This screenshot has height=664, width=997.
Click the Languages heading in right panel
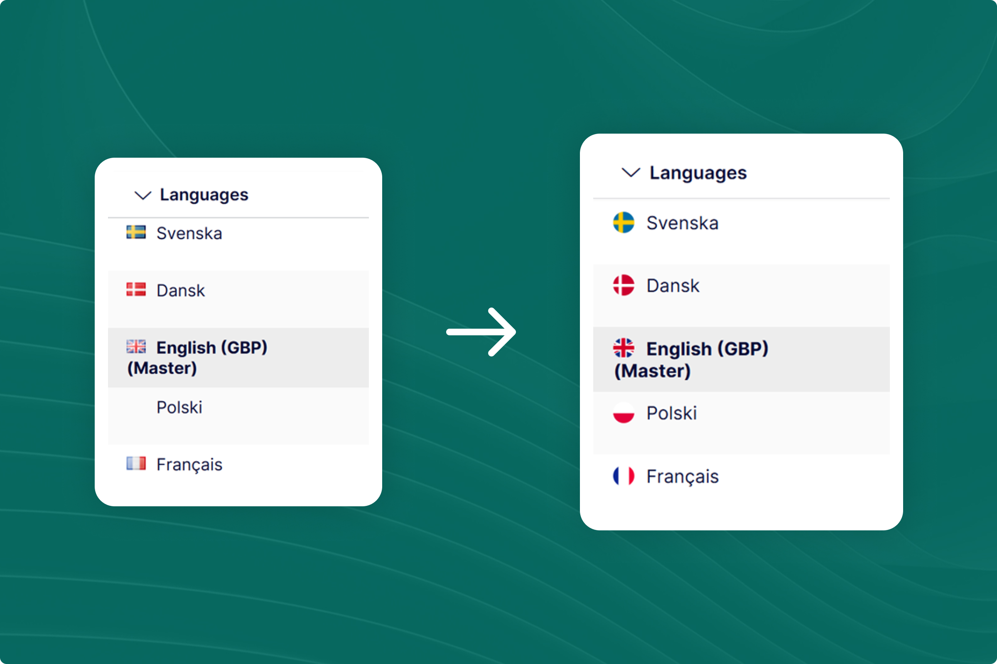coord(698,173)
